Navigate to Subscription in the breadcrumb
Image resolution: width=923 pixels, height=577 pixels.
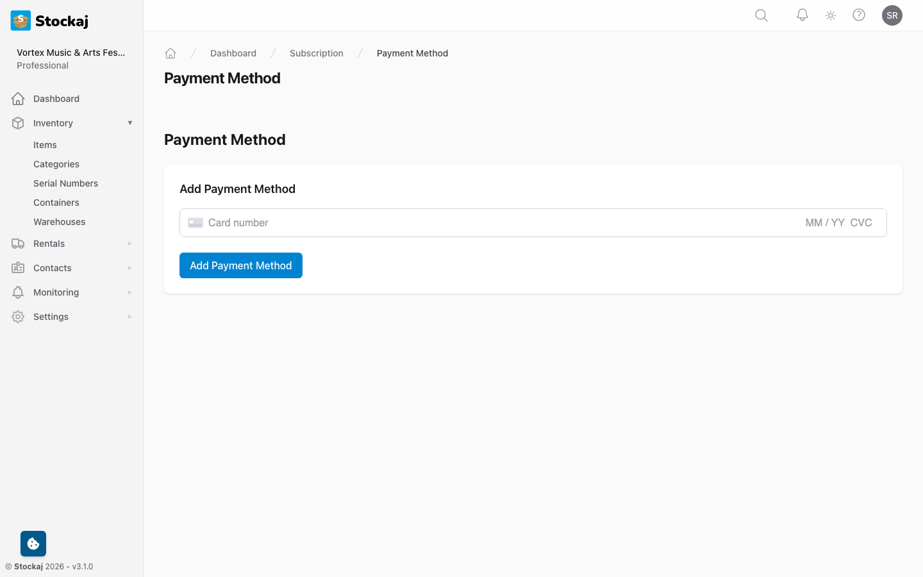pos(317,53)
